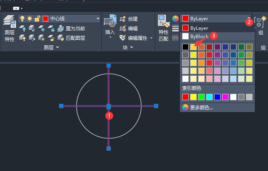Click 编辑属性 edit attributes button
The height and width of the screenshot is (171, 268).
pyautogui.click(x=134, y=38)
